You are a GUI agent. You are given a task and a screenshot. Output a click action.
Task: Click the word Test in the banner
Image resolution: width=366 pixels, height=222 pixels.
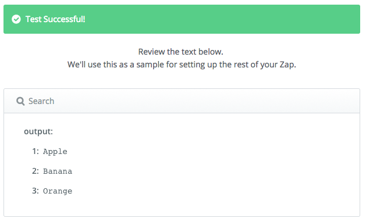[33, 19]
